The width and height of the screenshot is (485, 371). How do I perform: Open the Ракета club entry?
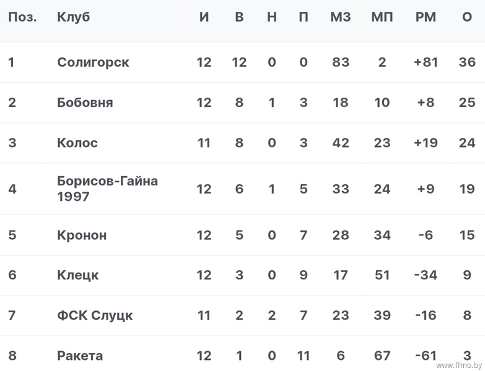point(80,356)
